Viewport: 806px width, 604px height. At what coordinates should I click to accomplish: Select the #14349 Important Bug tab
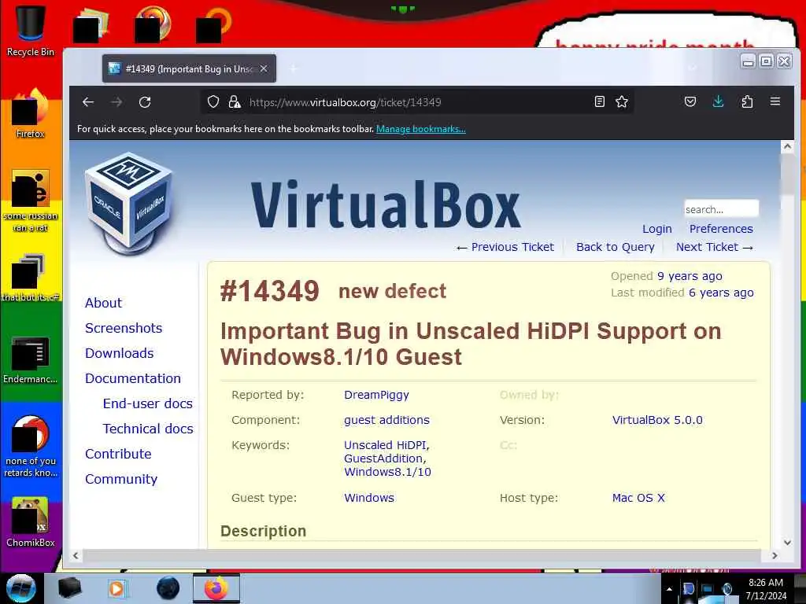pos(189,69)
